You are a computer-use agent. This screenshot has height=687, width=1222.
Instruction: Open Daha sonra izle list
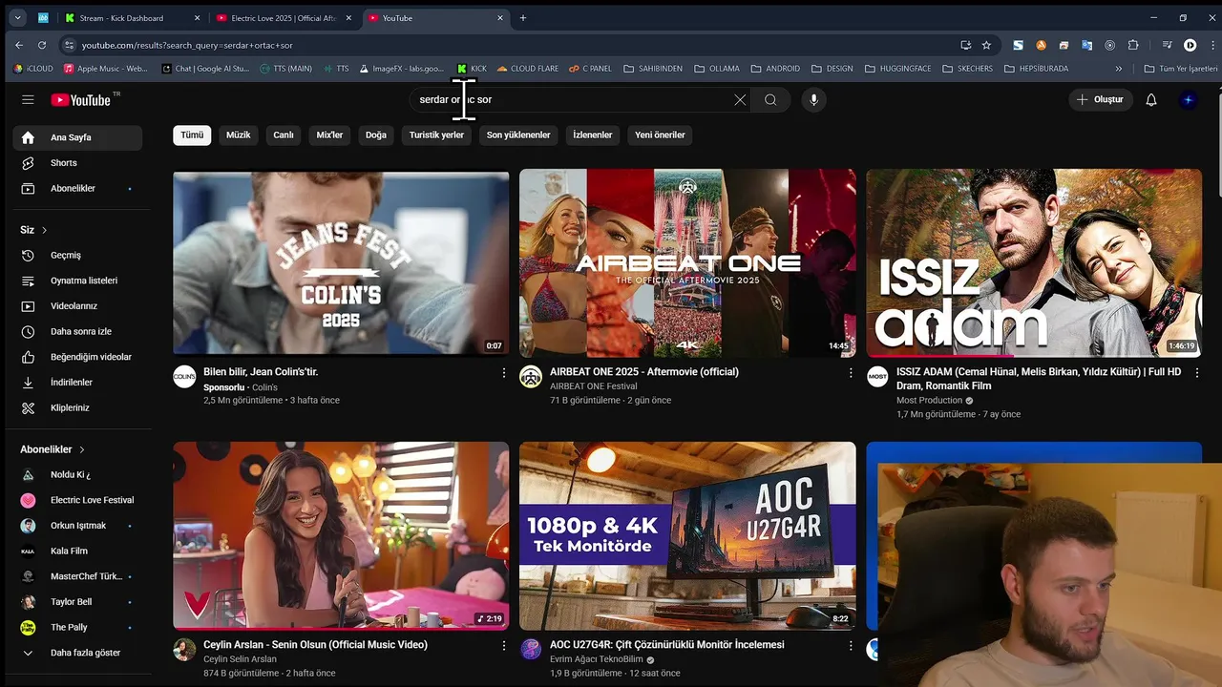click(x=77, y=331)
